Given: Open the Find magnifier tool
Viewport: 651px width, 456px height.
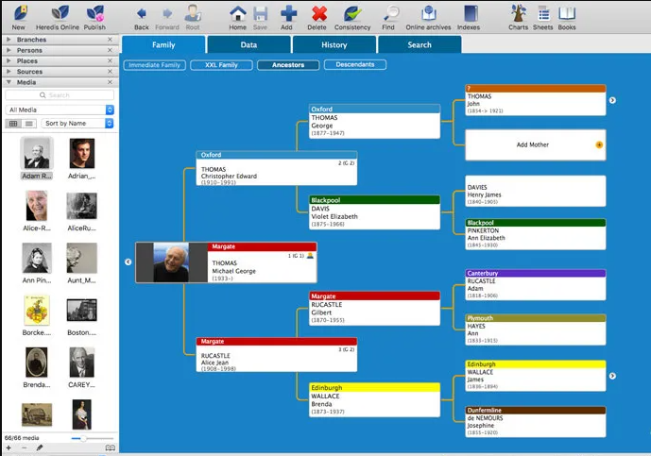Looking at the screenshot, I should coord(390,13).
